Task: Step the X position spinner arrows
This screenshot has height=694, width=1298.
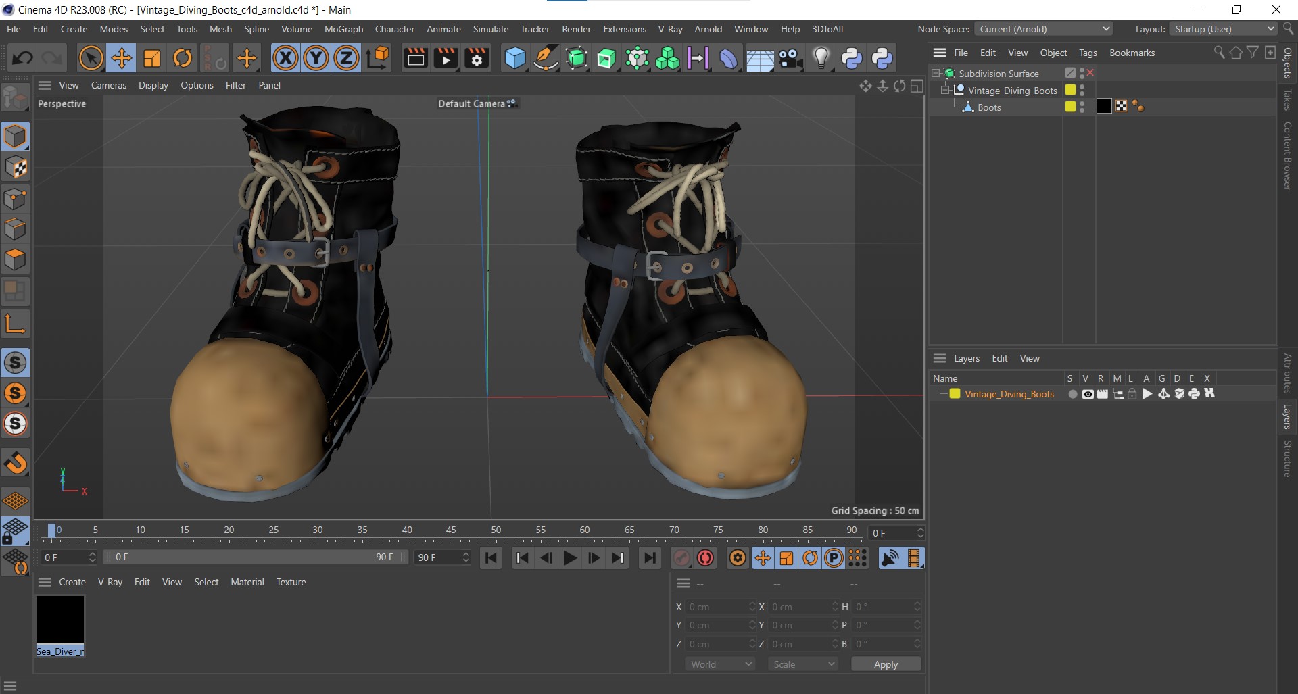Action: [x=752, y=607]
